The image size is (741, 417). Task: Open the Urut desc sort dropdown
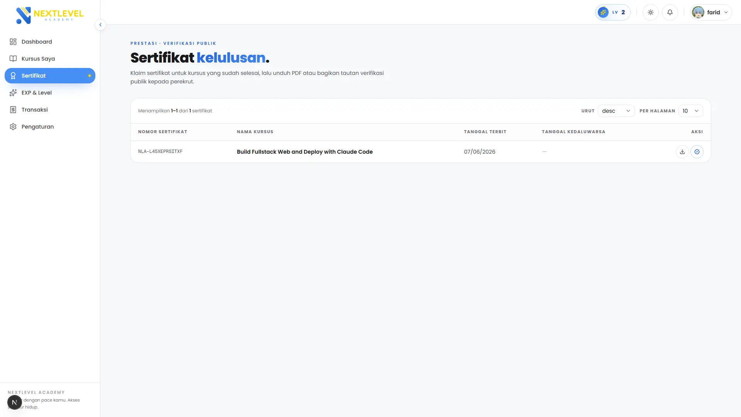tap(616, 111)
